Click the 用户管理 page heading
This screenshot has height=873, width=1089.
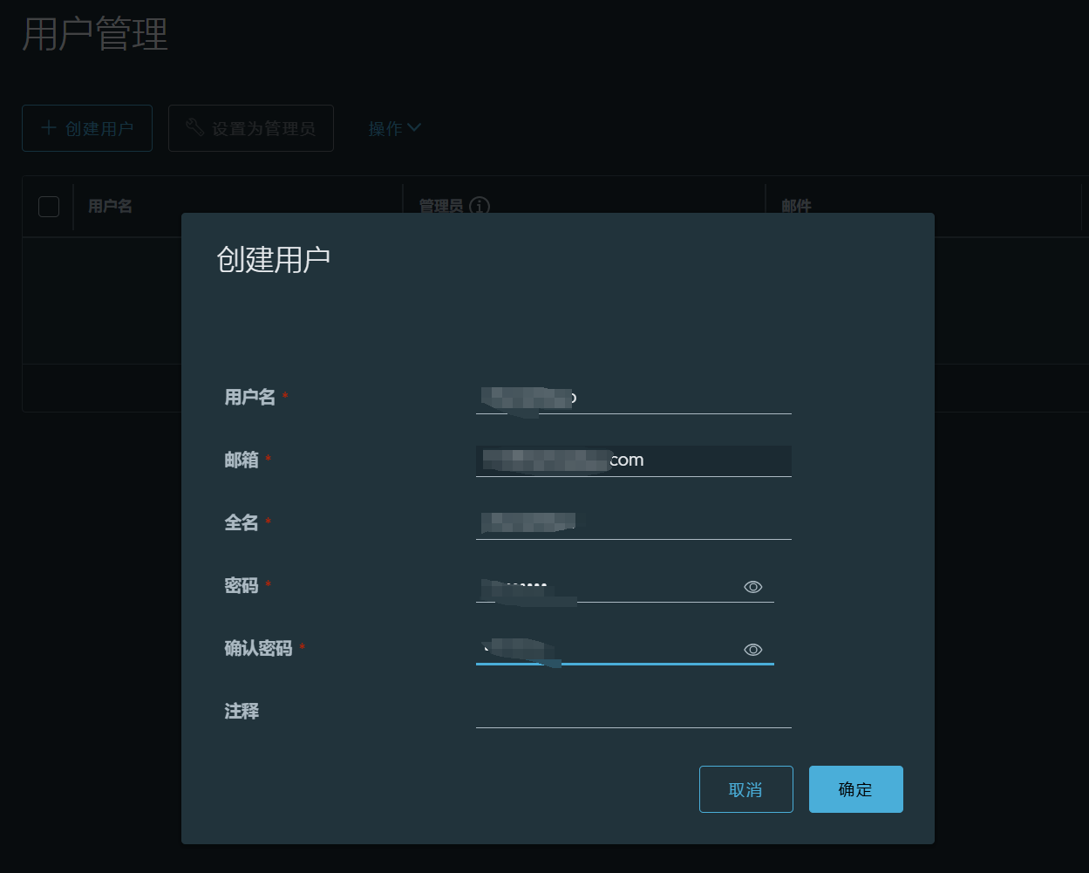click(x=94, y=36)
